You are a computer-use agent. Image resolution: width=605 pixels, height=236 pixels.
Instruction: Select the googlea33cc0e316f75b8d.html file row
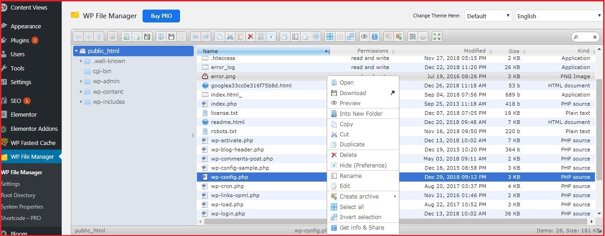click(x=396, y=86)
